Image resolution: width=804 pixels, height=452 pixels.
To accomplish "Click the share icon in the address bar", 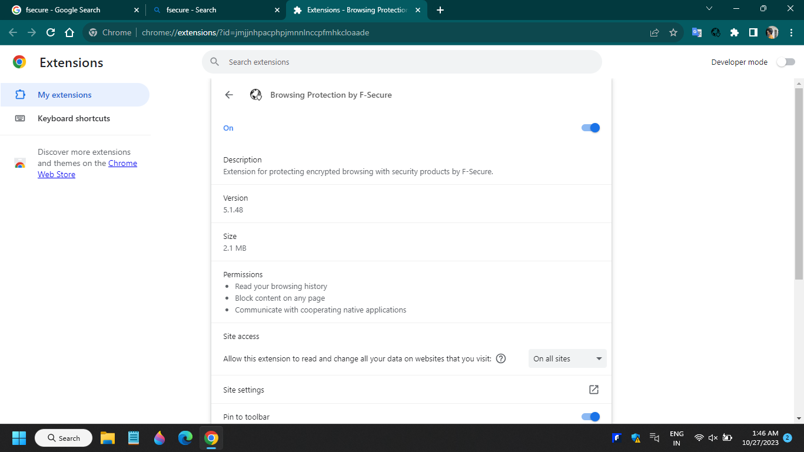I will coord(655,32).
